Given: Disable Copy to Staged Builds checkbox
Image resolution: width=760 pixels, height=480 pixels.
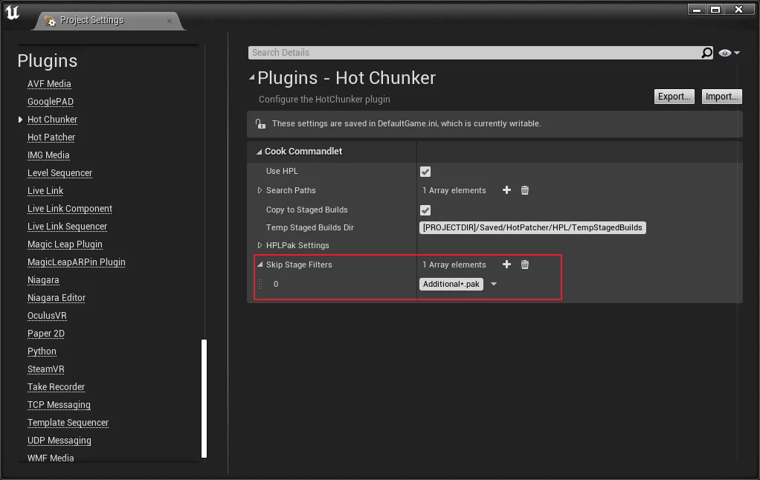Looking at the screenshot, I should coord(425,210).
